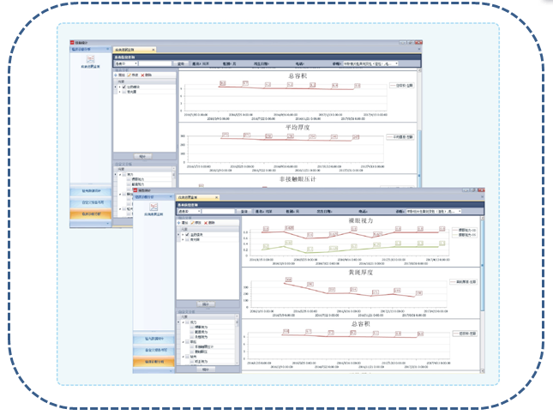The image size is (553, 415).
Task: Switch to the 疾病发展监测 tab in the front window
Action: tap(197, 197)
